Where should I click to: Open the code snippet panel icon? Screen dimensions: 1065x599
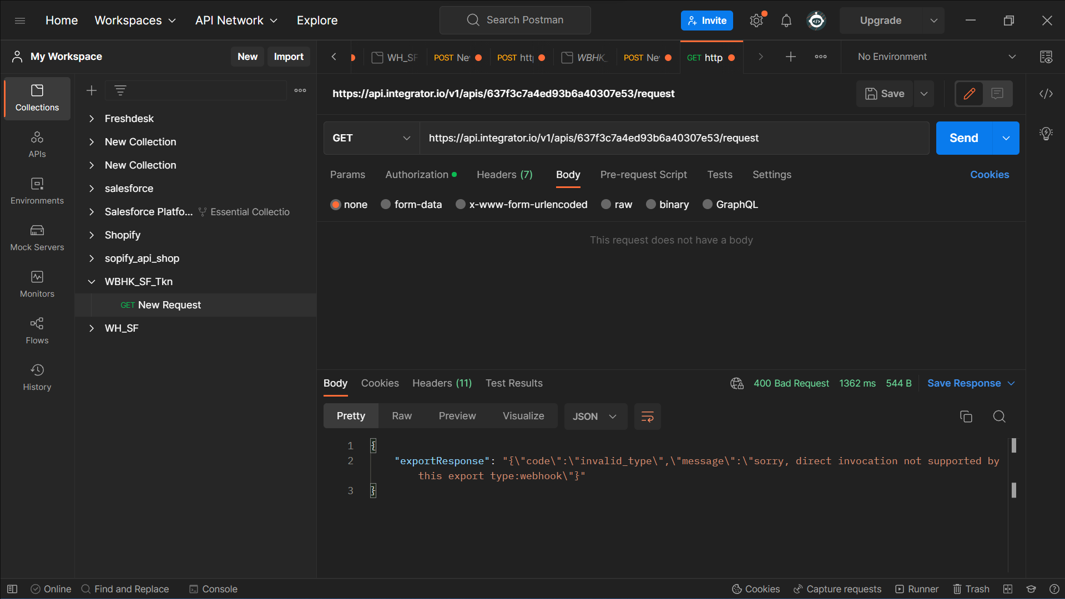[x=1046, y=94]
